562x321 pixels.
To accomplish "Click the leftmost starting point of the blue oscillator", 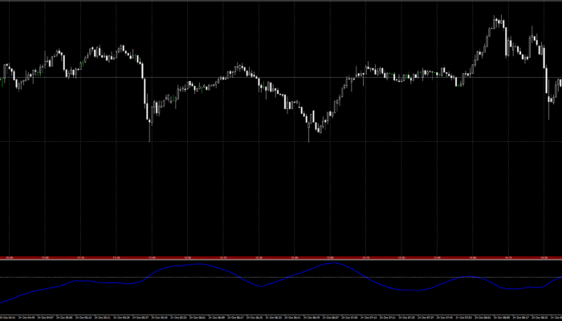I will [x=2, y=303].
